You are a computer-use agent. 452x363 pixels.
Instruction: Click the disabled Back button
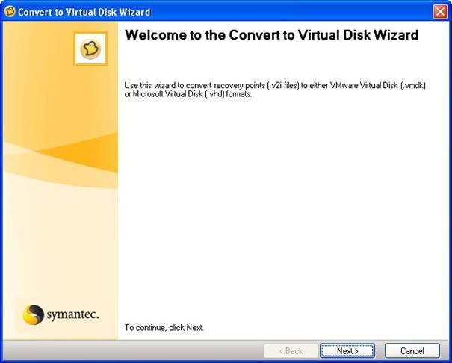click(291, 350)
